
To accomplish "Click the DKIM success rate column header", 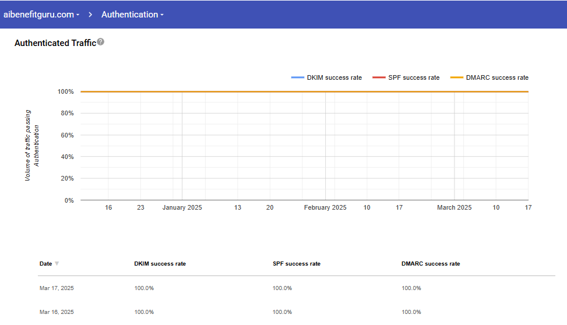I will tap(160, 264).
